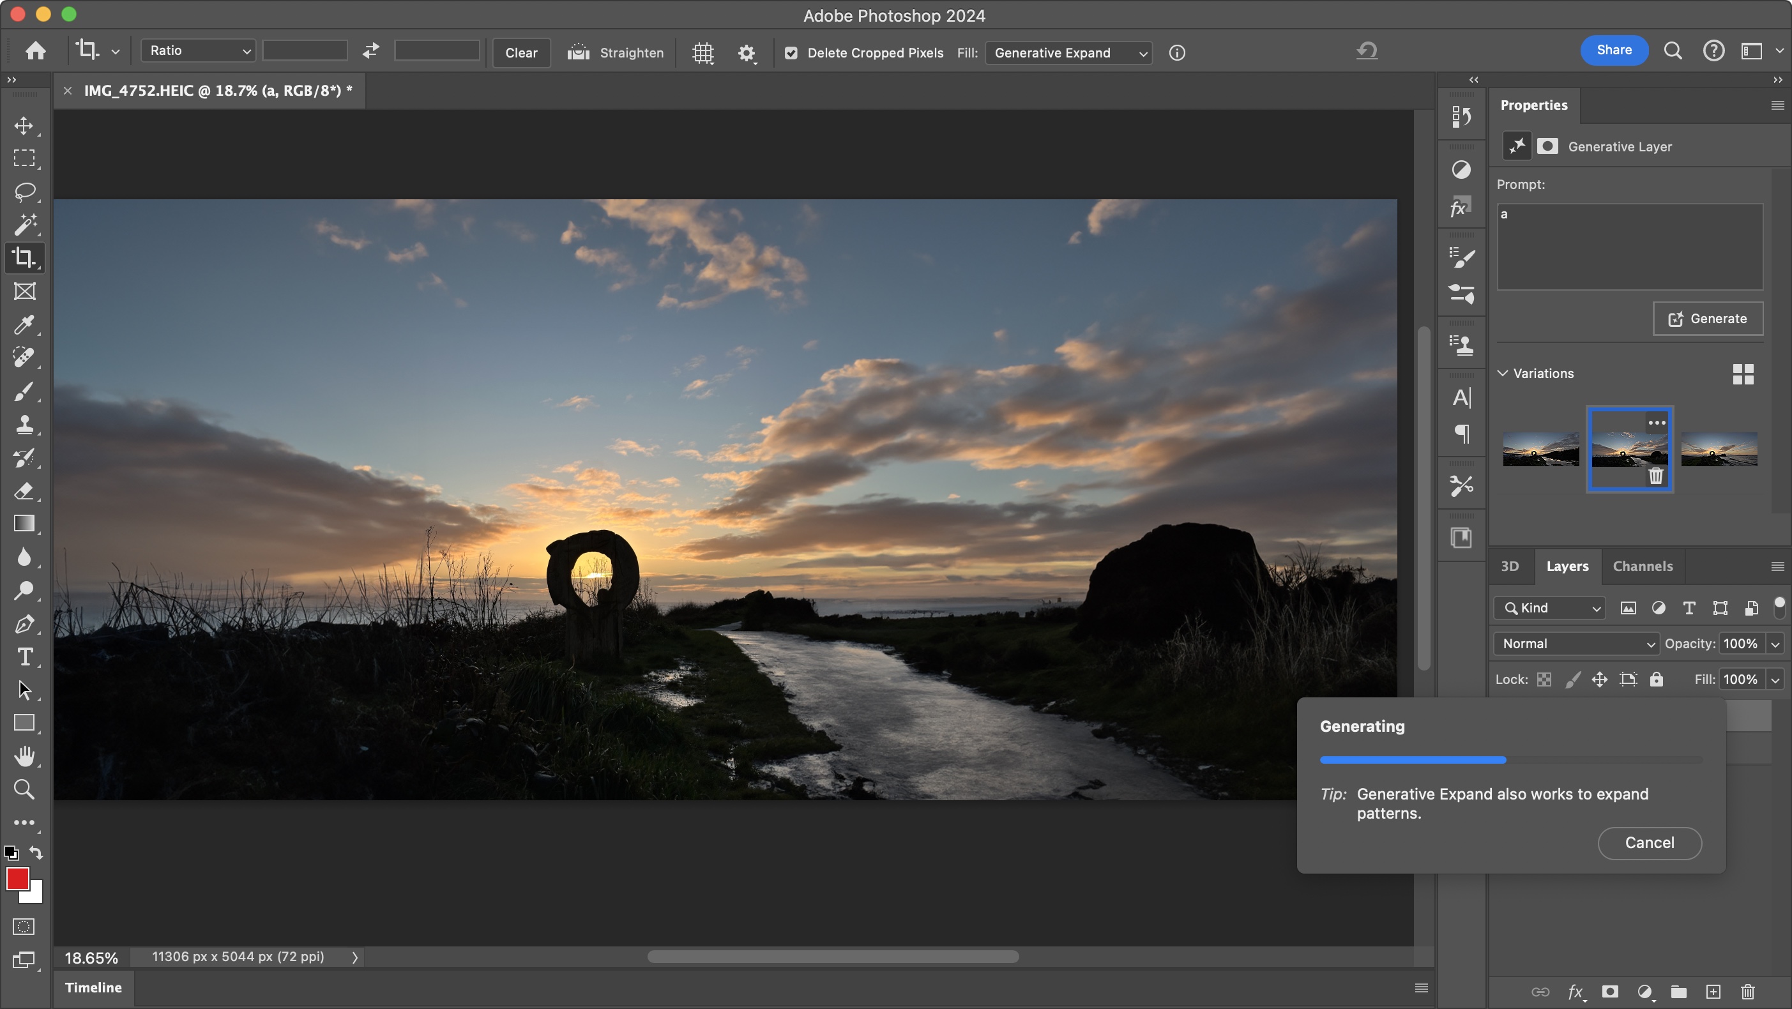Select the Lasso tool

pos(25,193)
